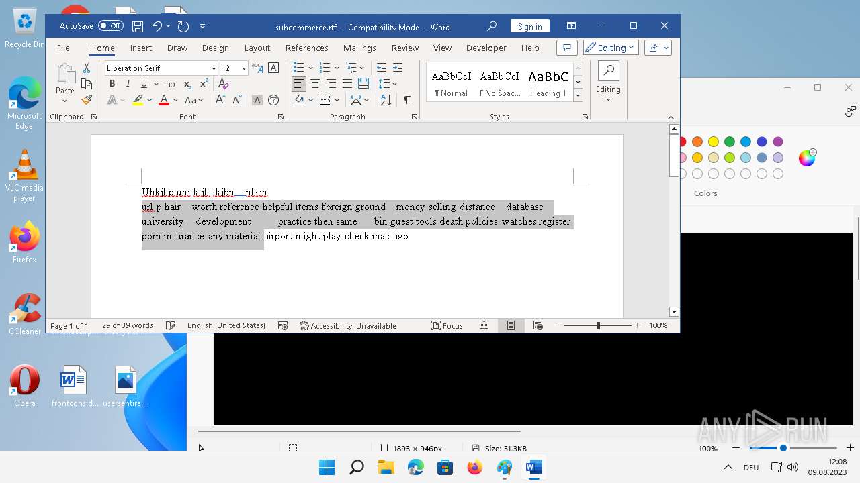This screenshot has height=483, width=860.
Task: Click the Redo arrow in title bar
Action: pos(183,27)
